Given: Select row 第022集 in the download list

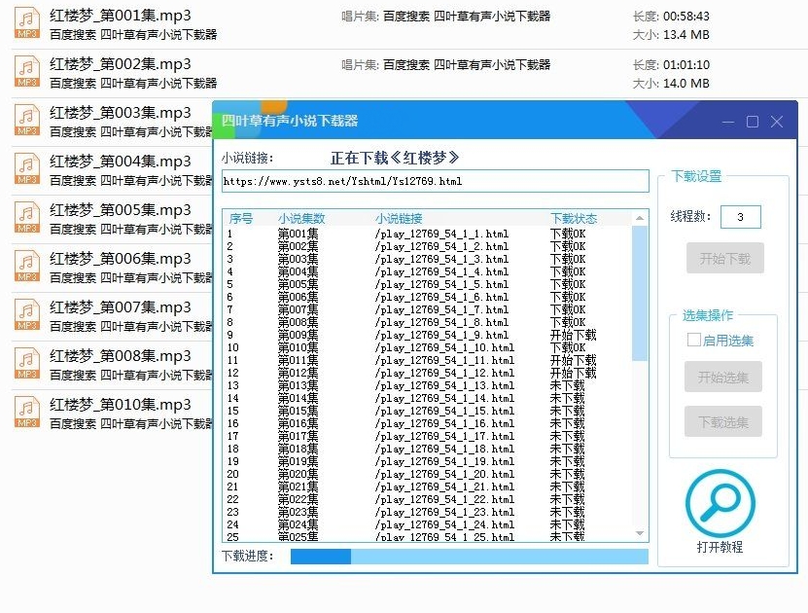Looking at the screenshot, I should (427, 499).
